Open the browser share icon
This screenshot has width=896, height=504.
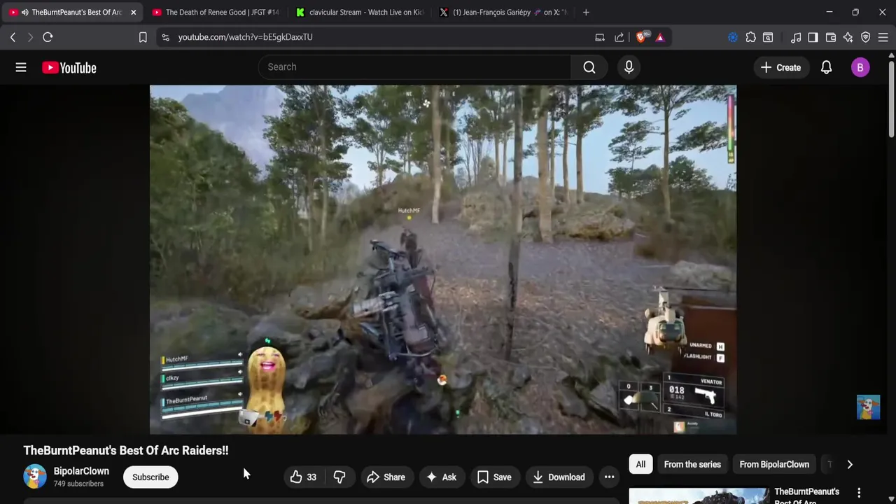click(x=619, y=37)
